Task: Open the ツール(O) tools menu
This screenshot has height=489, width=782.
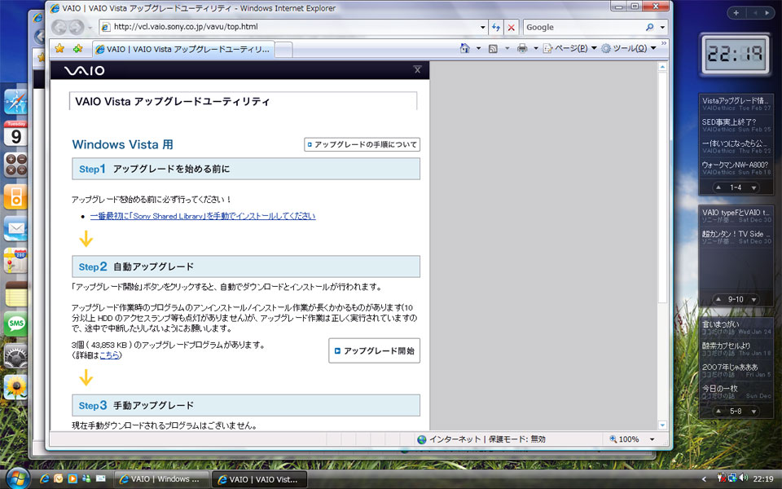Action: pyautogui.click(x=628, y=48)
